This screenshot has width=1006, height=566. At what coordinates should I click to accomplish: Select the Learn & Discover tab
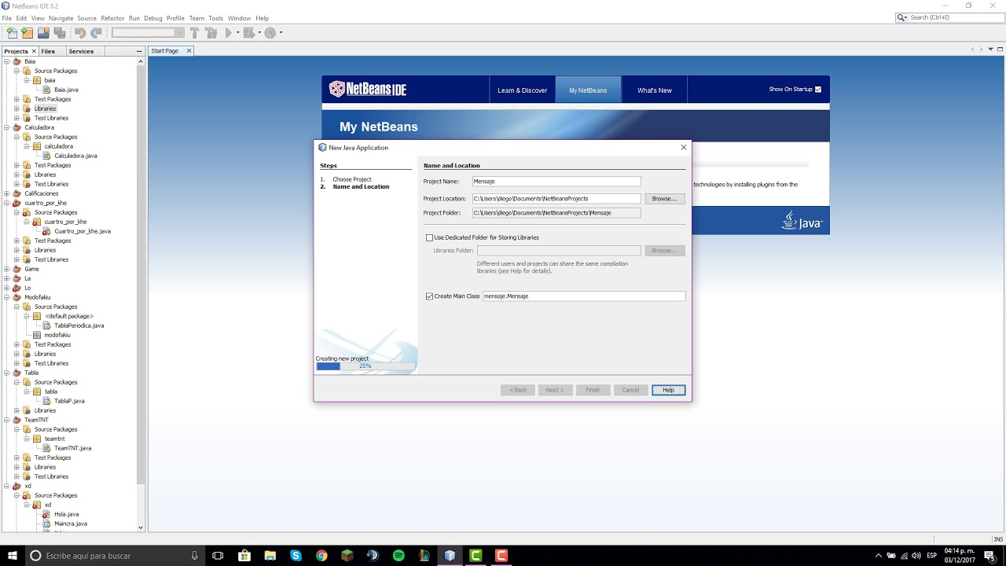pos(522,90)
